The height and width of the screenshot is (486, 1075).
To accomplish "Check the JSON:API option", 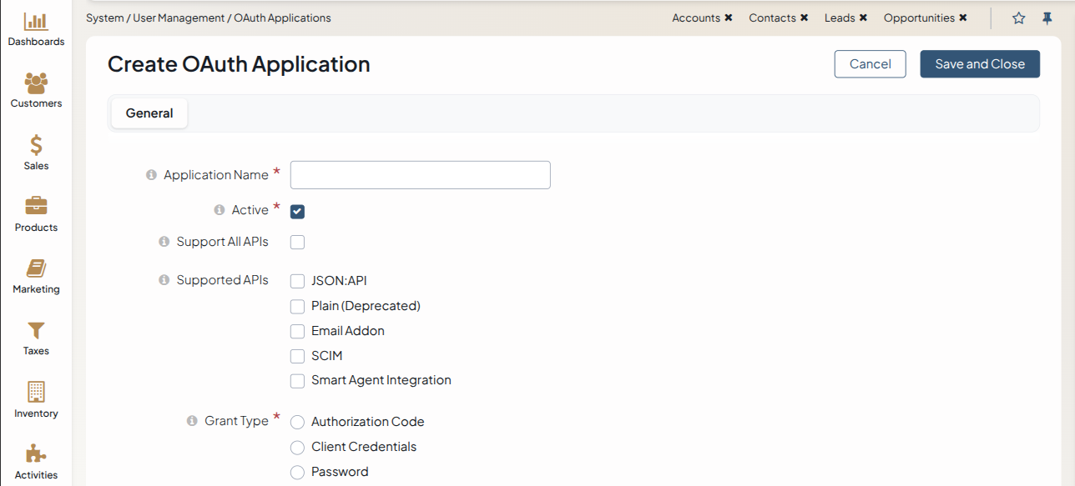I will tap(297, 282).
